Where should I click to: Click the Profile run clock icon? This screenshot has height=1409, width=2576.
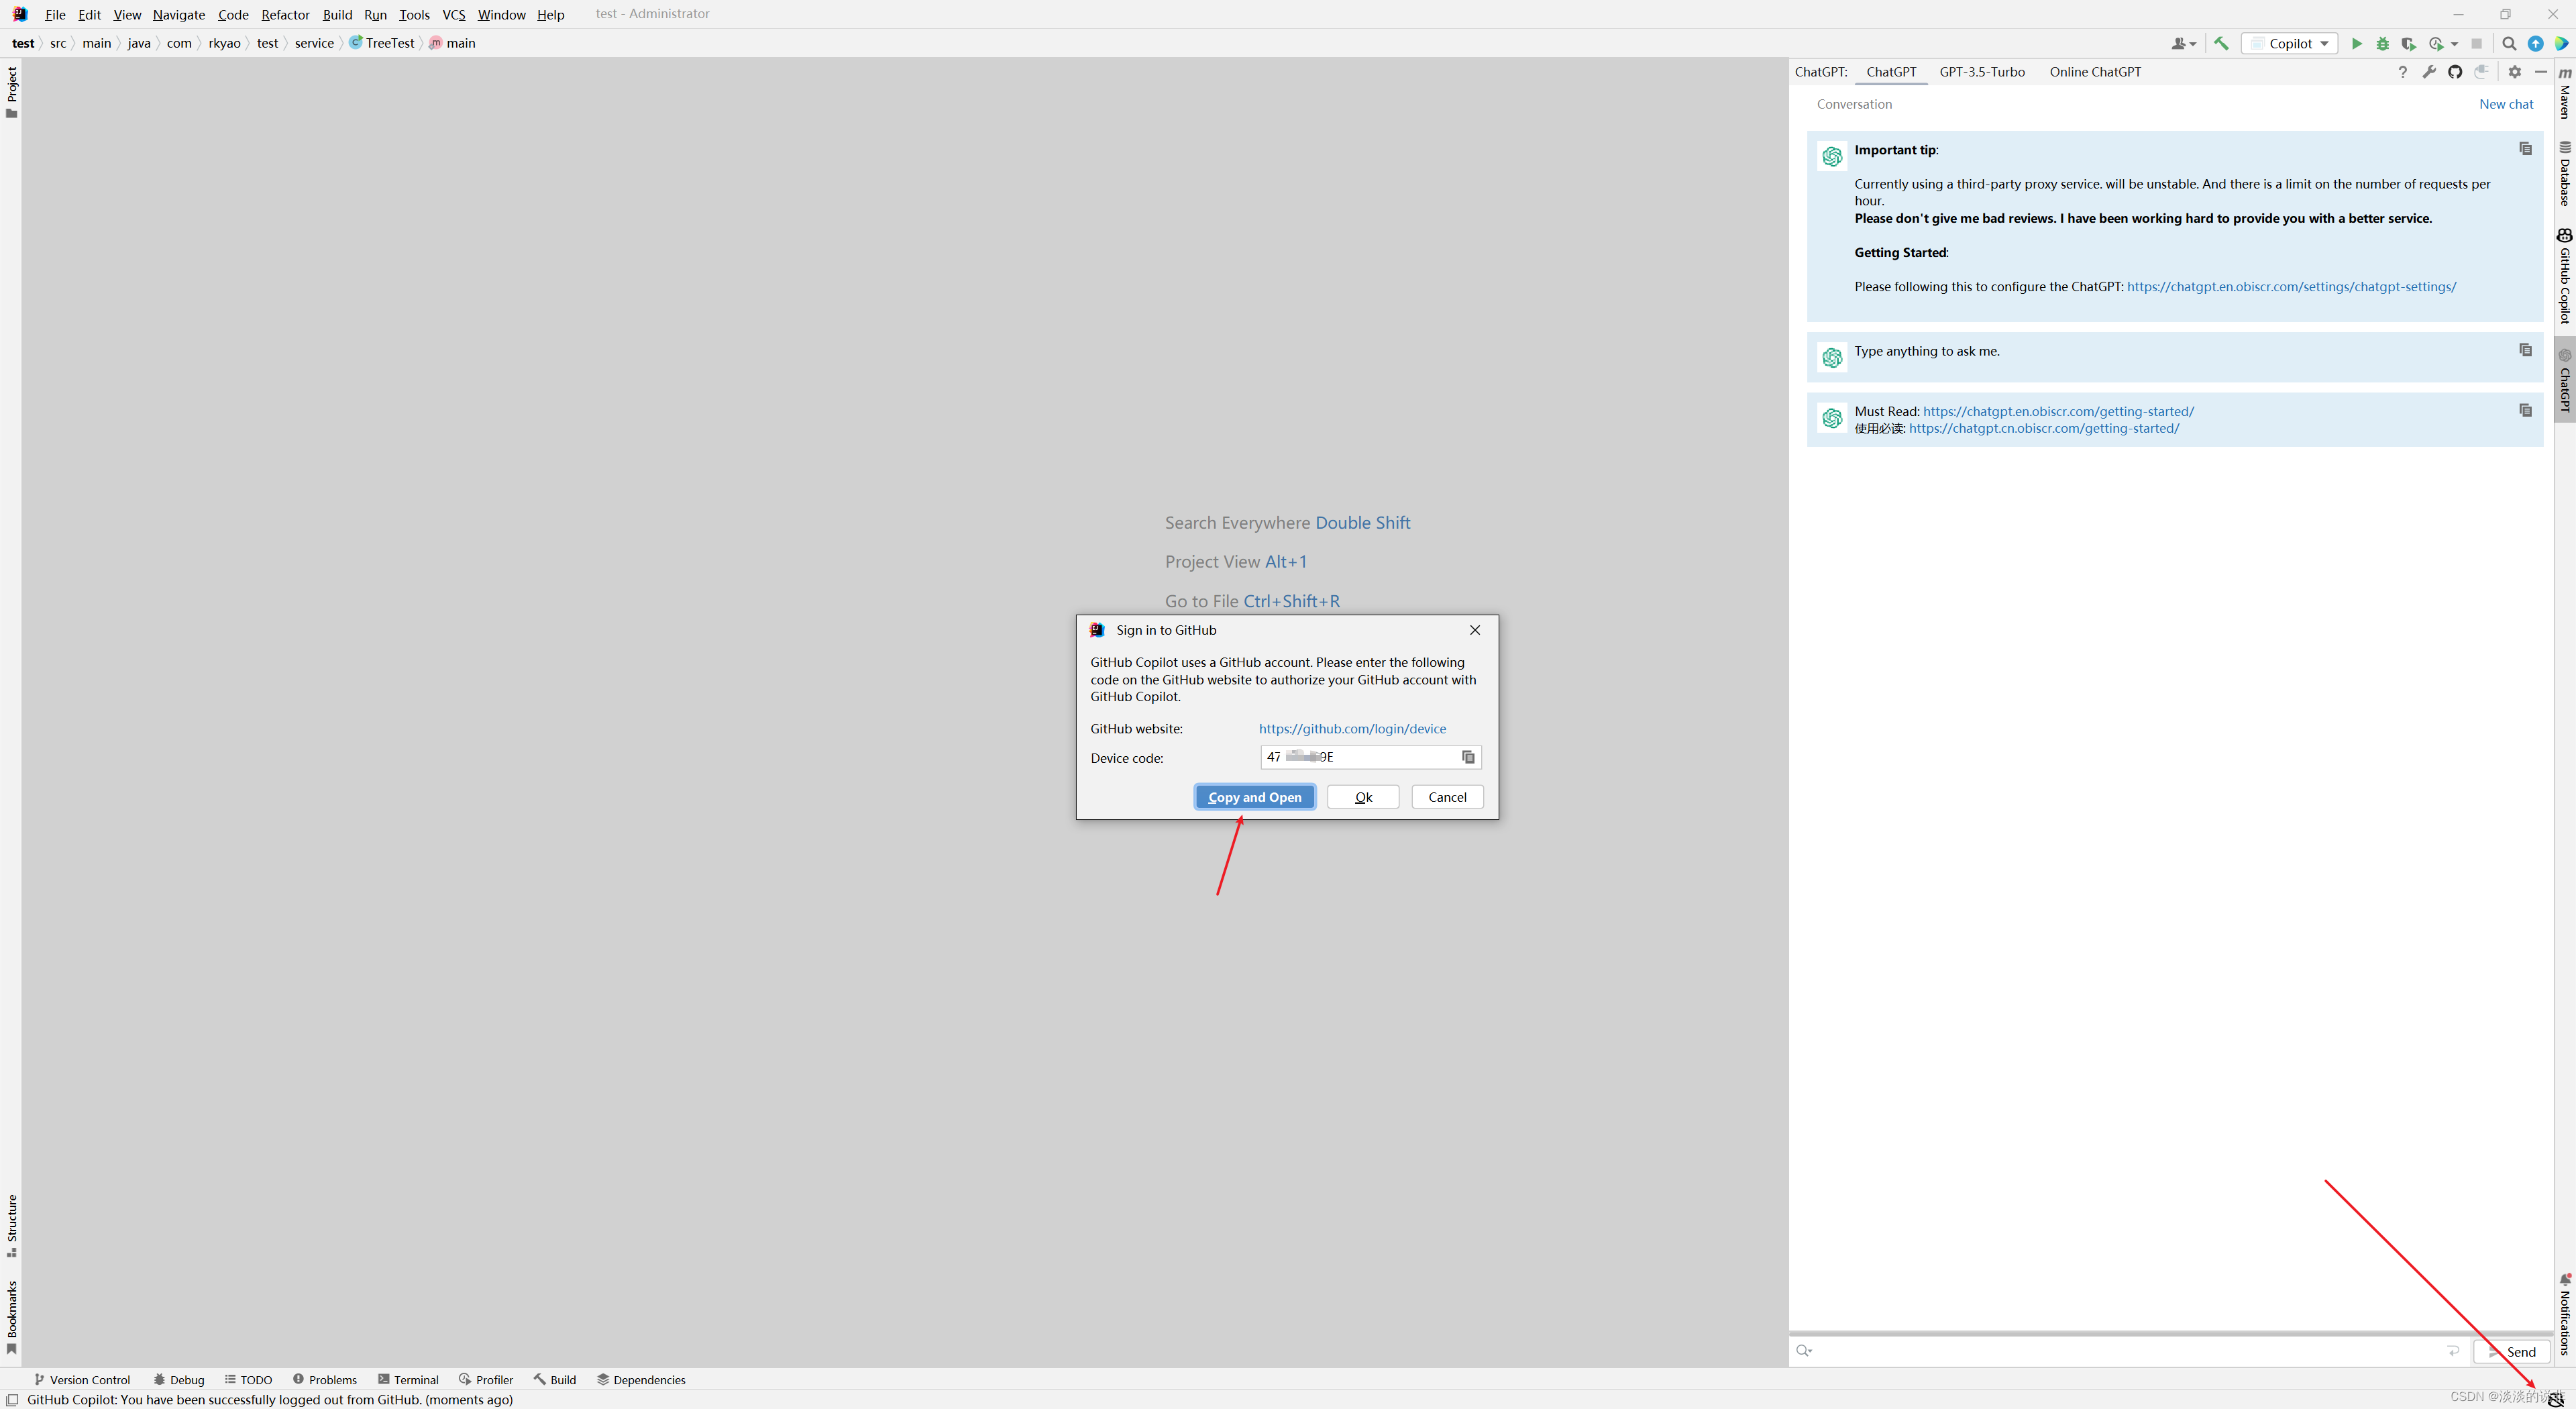point(2436,43)
